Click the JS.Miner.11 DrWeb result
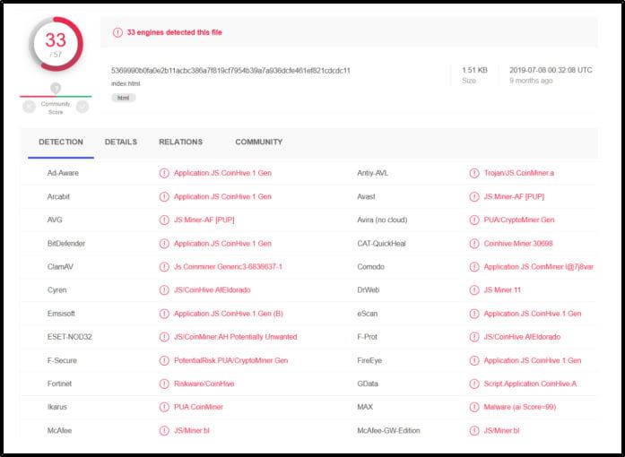Image resolution: width=625 pixels, height=457 pixels. (502, 290)
